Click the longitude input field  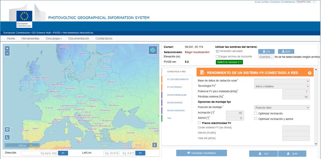pyautogui.click(x=127, y=153)
